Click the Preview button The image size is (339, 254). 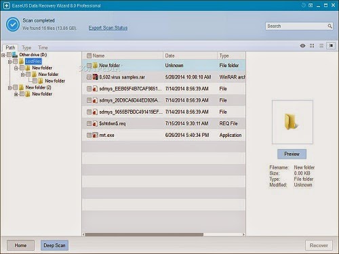click(x=292, y=154)
